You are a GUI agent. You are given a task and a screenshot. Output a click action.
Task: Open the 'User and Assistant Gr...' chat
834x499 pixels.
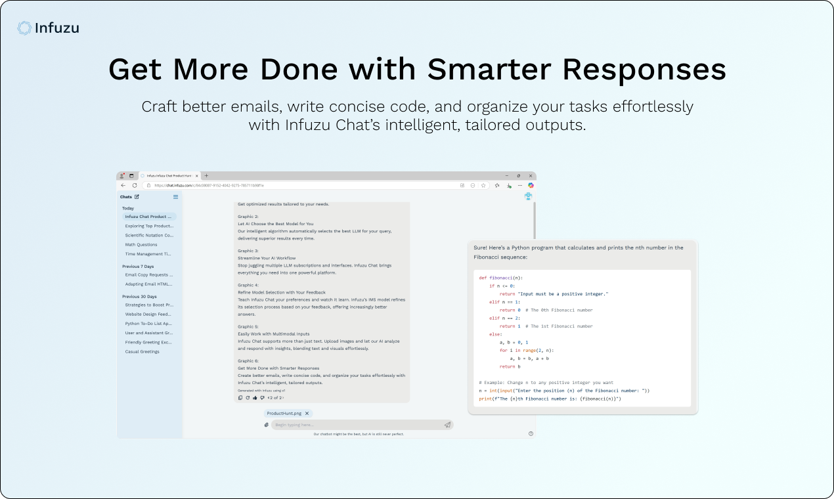(149, 333)
